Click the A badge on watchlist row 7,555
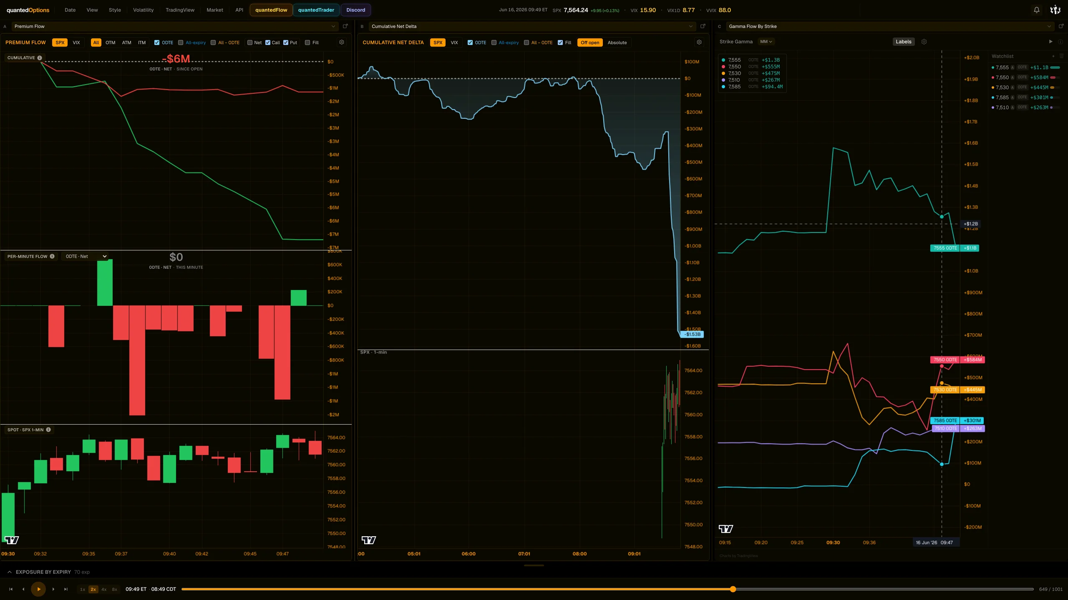This screenshot has width=1068, height=600. coord(1013,67)
